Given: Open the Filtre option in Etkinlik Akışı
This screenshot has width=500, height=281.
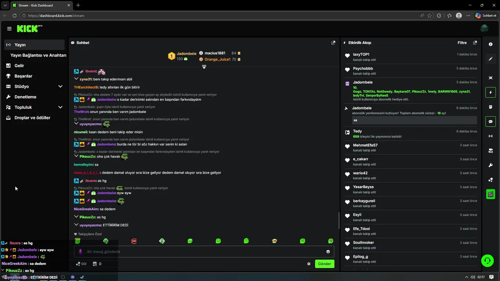Looking at the screenshot, I should point(462,43).
